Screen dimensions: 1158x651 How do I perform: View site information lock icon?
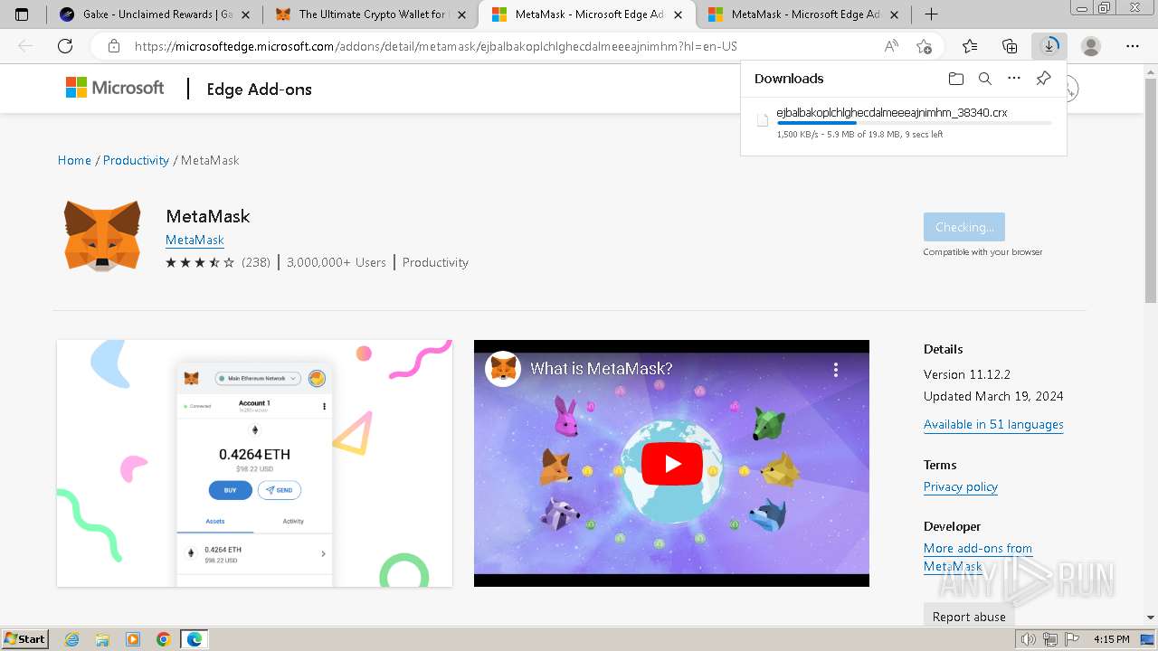[x=114, y=46]
